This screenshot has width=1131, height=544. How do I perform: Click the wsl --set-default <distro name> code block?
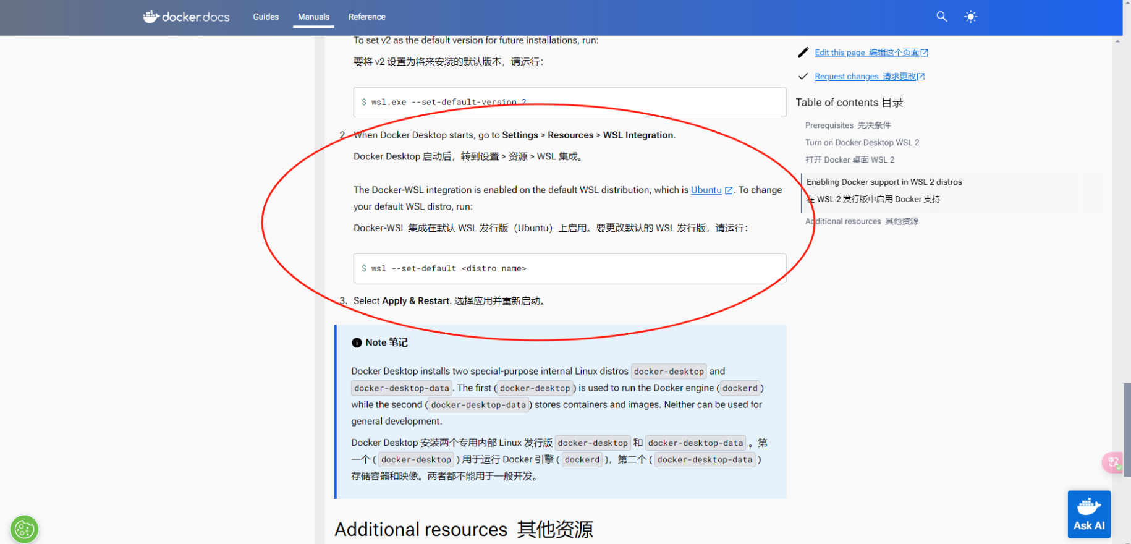pyautogui.click(x=569, y=268)
